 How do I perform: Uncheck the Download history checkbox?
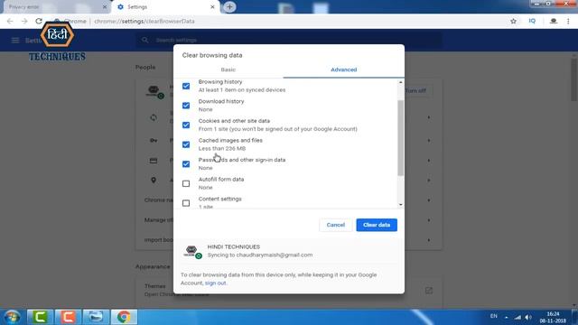pos(186,106)
